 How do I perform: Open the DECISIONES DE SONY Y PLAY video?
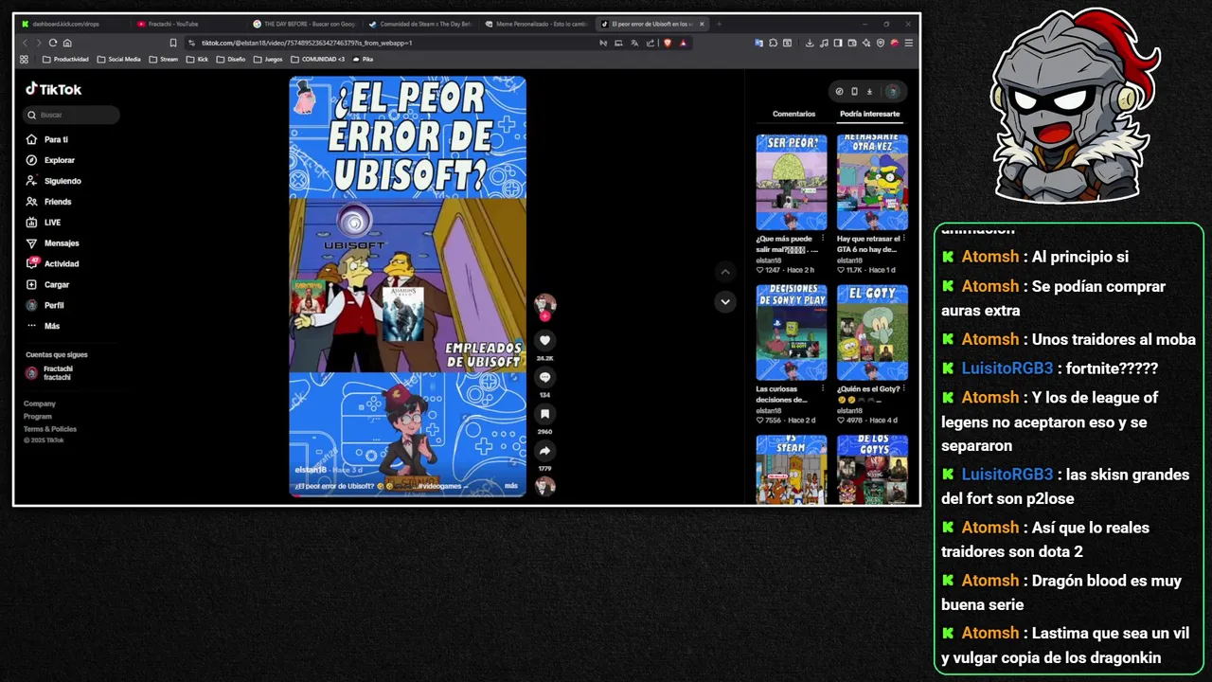tap(792, 332)
